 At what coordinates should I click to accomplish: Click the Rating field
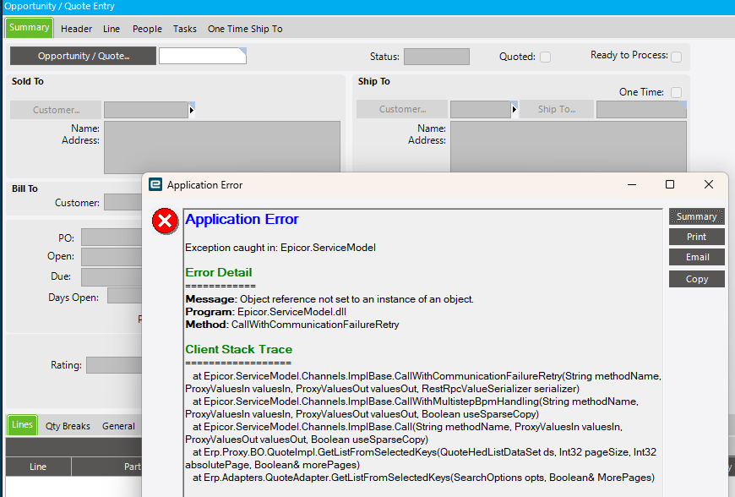click(x=114, y=365)
